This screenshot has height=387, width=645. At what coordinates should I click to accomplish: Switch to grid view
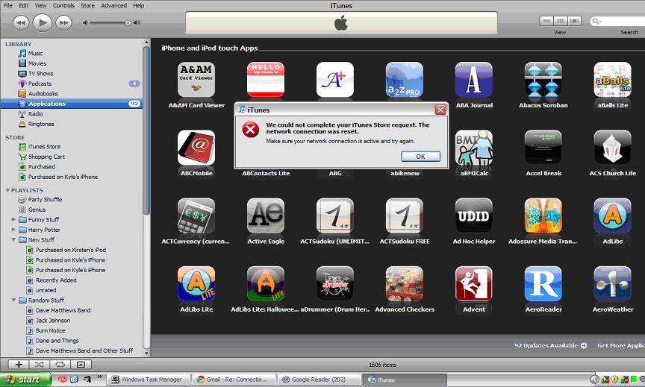pyautogui.click(x=560, y=21)
